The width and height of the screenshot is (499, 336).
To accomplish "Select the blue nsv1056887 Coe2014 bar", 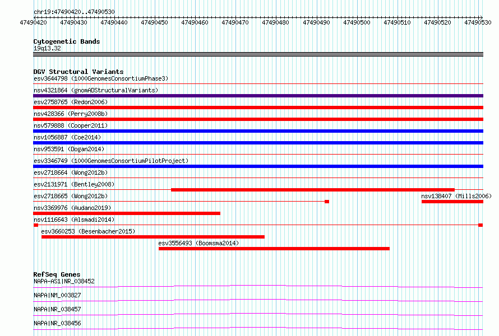I will click(258, 143).
